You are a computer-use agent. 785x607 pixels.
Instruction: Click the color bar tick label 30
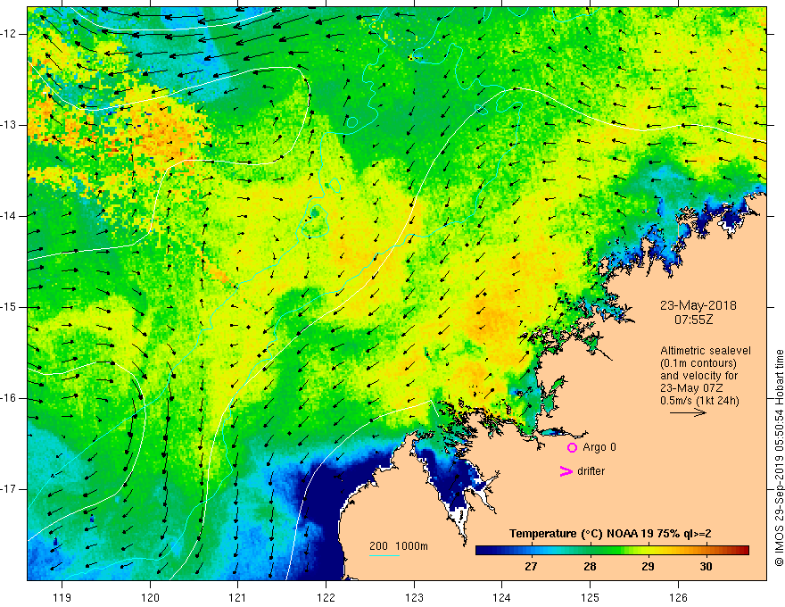pos(706,567)
